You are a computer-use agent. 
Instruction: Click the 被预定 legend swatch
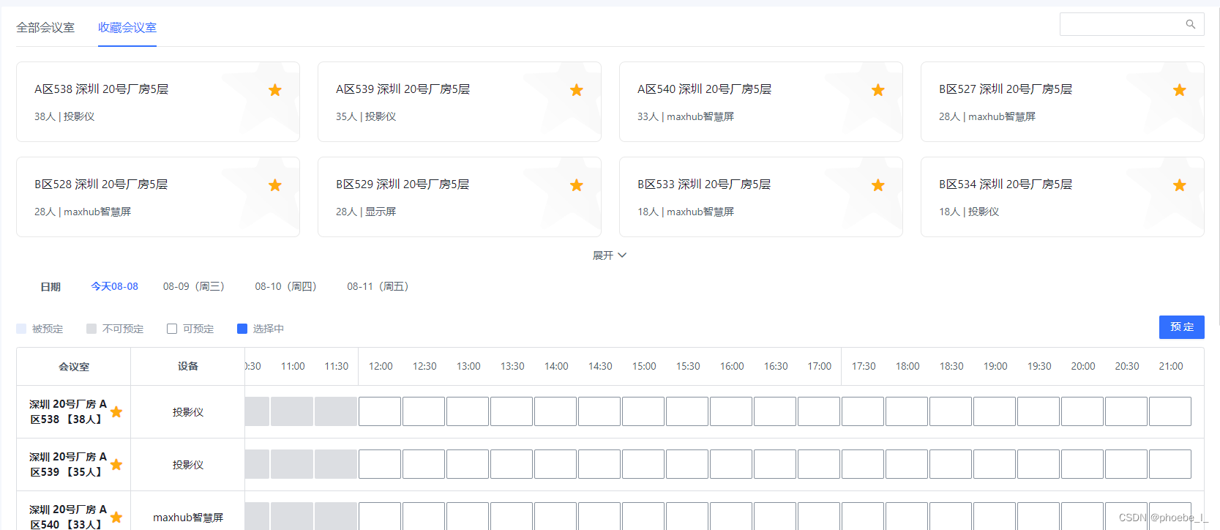click(21, 329)
